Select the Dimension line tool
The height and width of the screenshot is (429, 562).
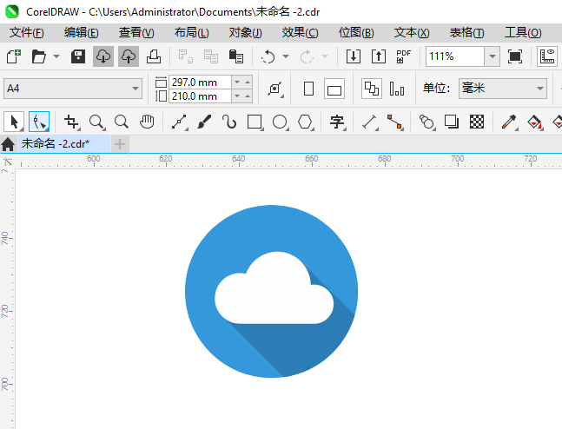(x=369, y=122)
